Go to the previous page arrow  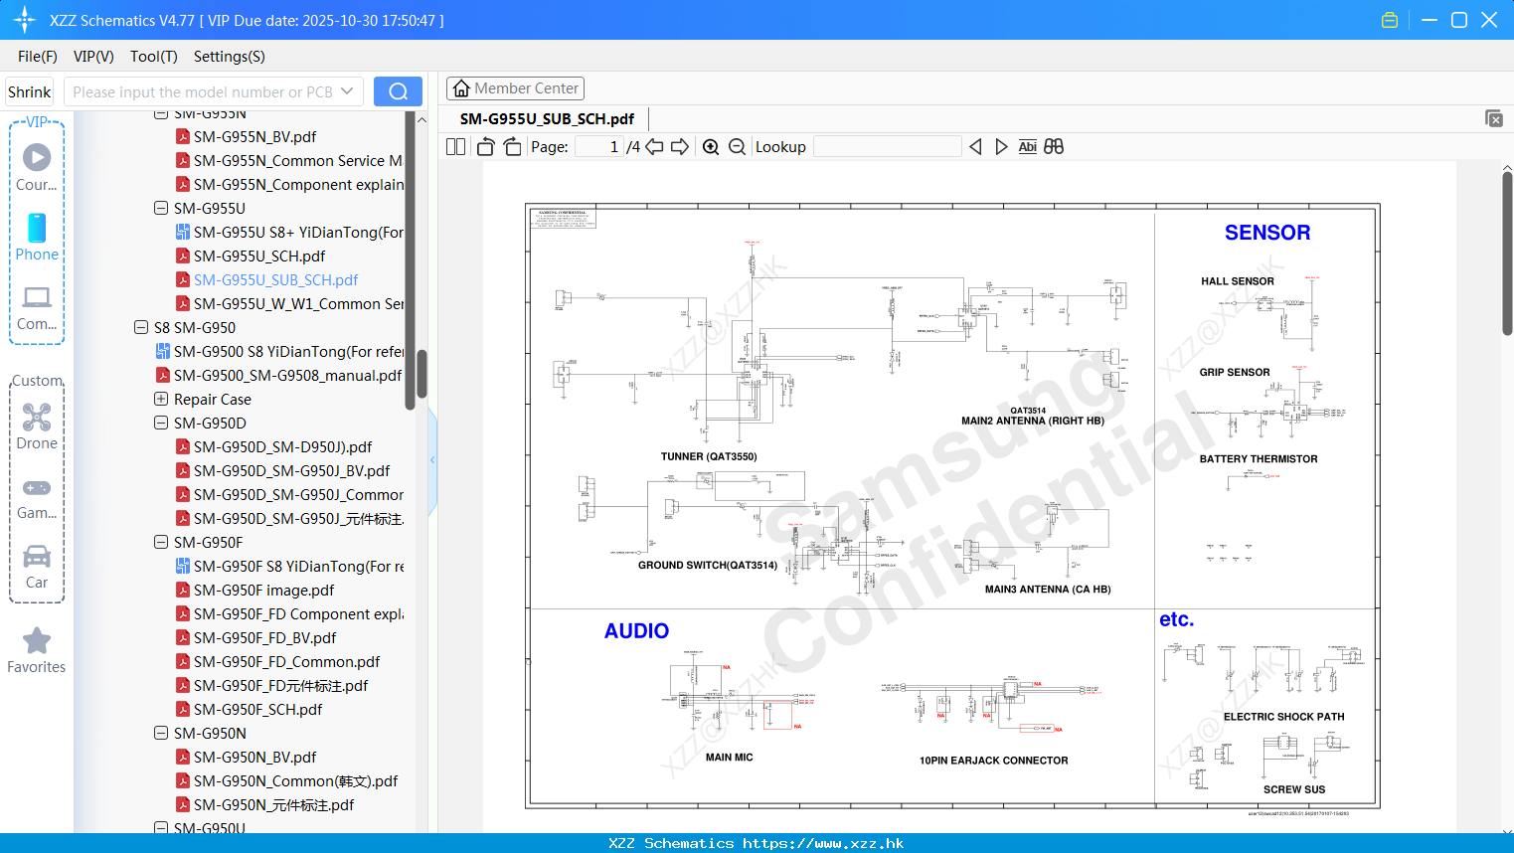point(654,146)
